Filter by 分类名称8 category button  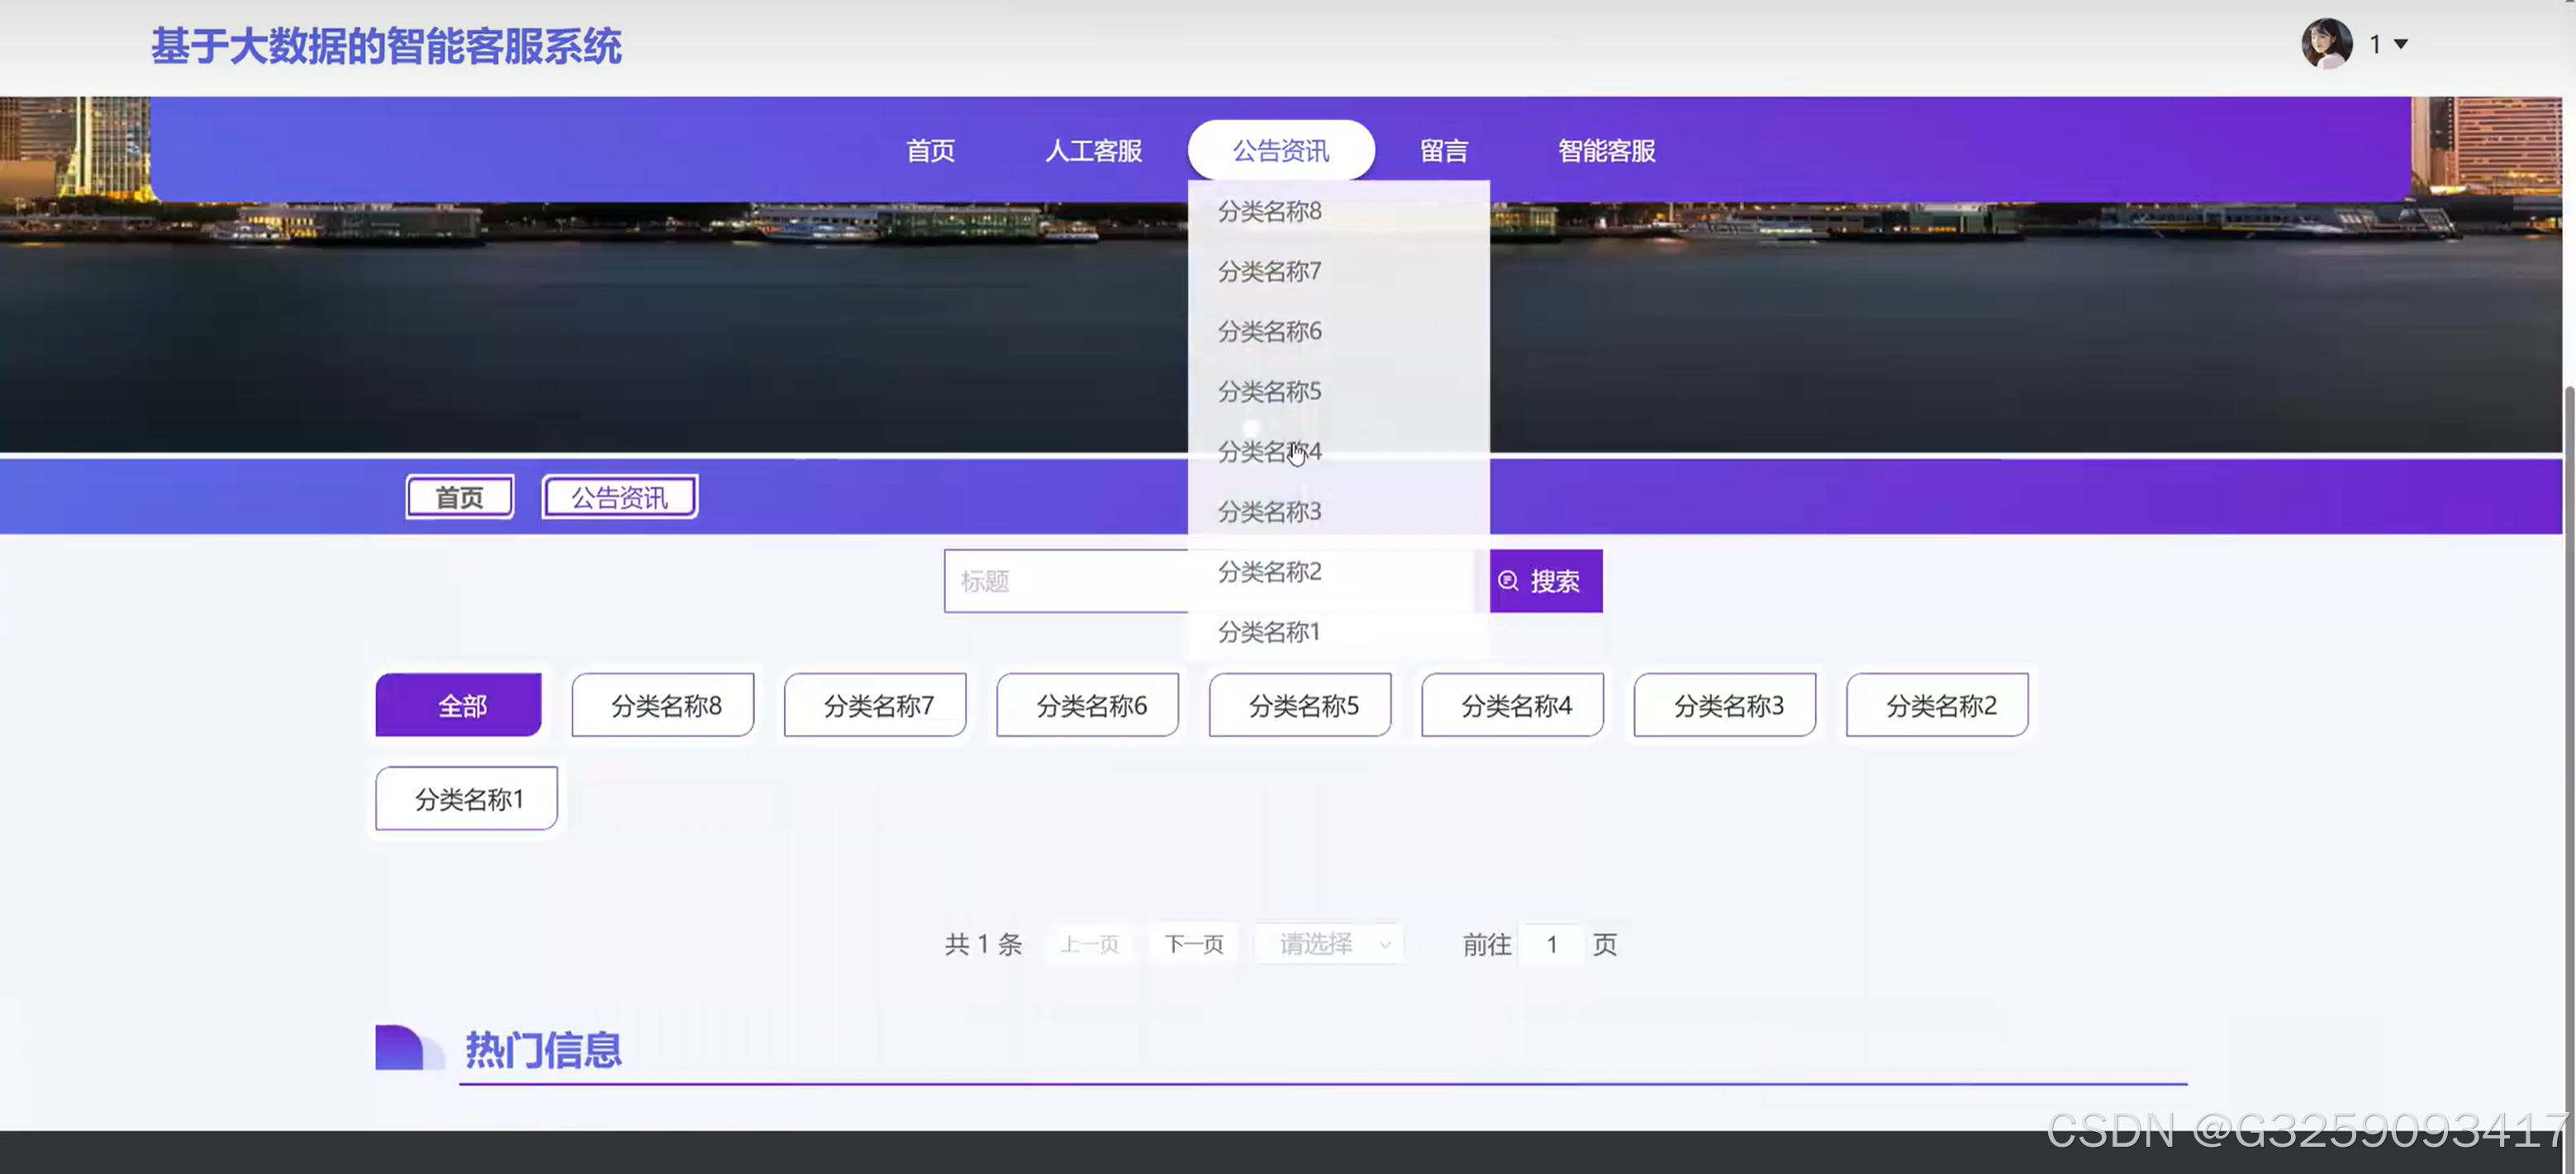[x=662, y=704]
